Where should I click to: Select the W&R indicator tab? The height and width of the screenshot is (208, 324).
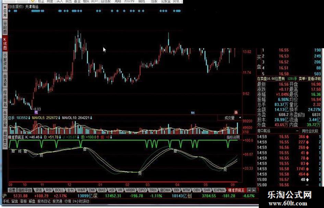pos(81,190)
